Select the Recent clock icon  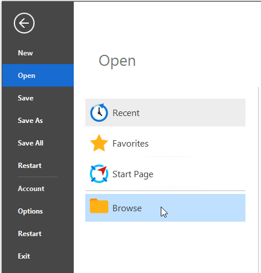[x=99, y=113]
